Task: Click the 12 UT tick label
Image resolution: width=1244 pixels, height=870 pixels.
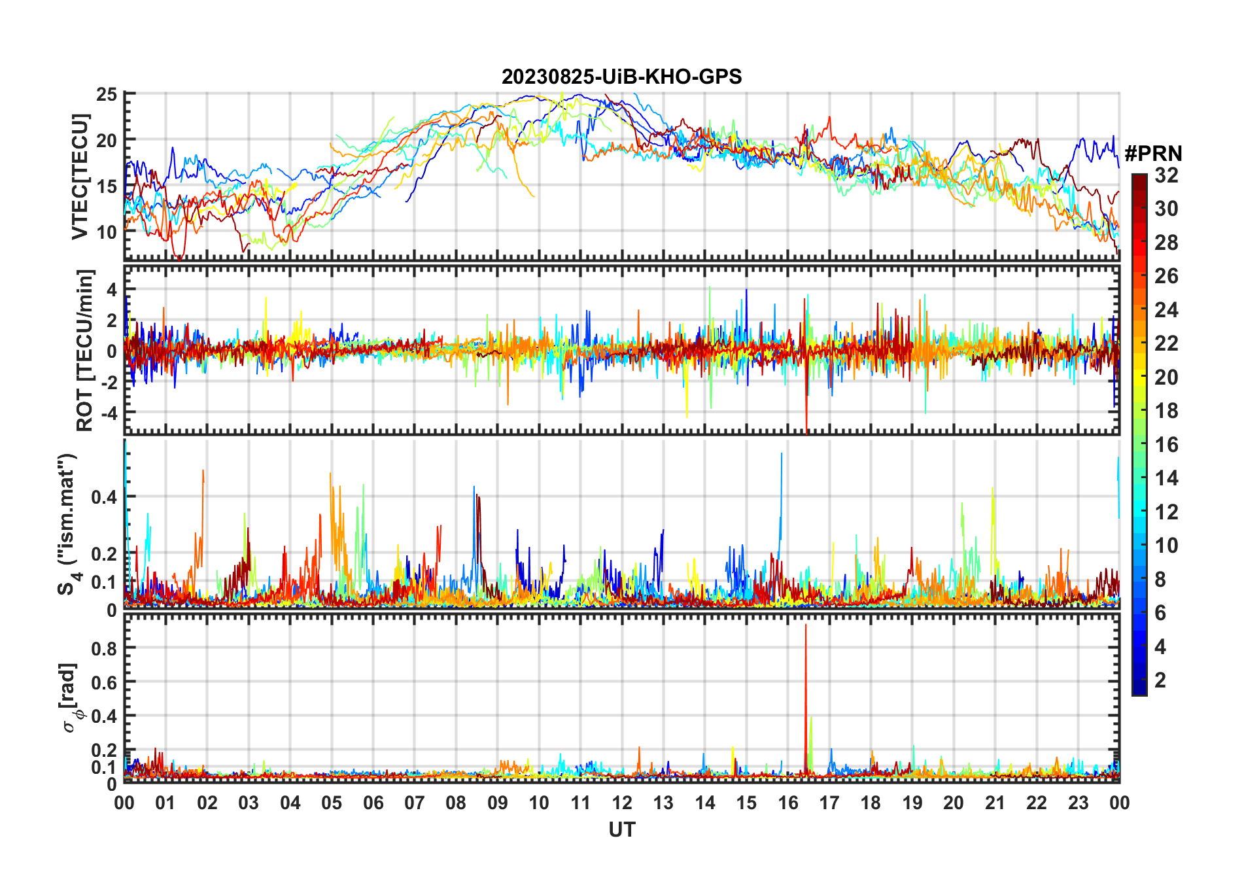Action: coord(621,803)
